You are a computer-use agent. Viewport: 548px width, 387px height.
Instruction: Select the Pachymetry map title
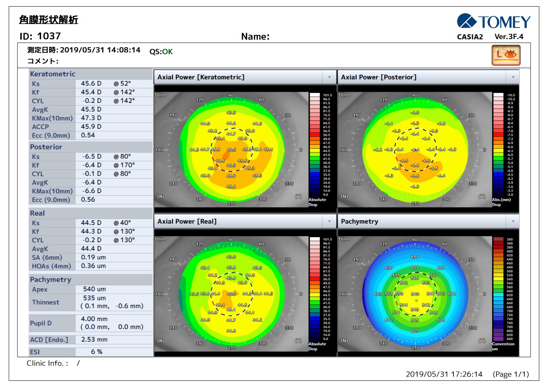pos(359,221)
